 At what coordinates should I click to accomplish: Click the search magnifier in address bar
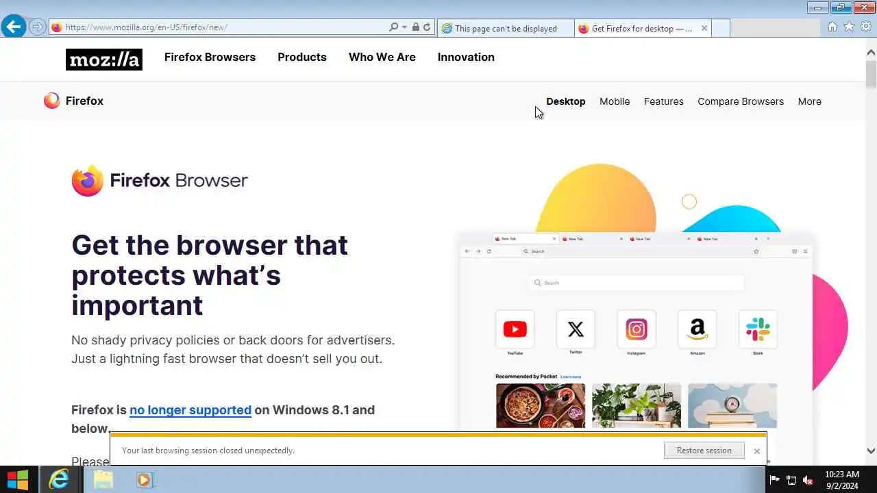pos(393,27)
